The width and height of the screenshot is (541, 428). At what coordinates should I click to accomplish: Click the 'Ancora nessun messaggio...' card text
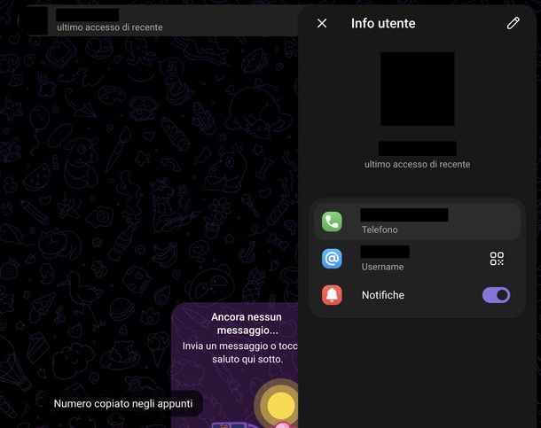247,323
